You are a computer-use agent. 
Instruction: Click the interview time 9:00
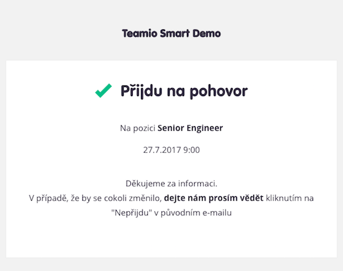tap(191, 150)
